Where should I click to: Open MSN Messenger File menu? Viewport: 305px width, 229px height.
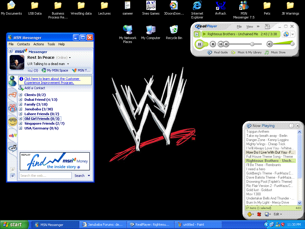11,44
